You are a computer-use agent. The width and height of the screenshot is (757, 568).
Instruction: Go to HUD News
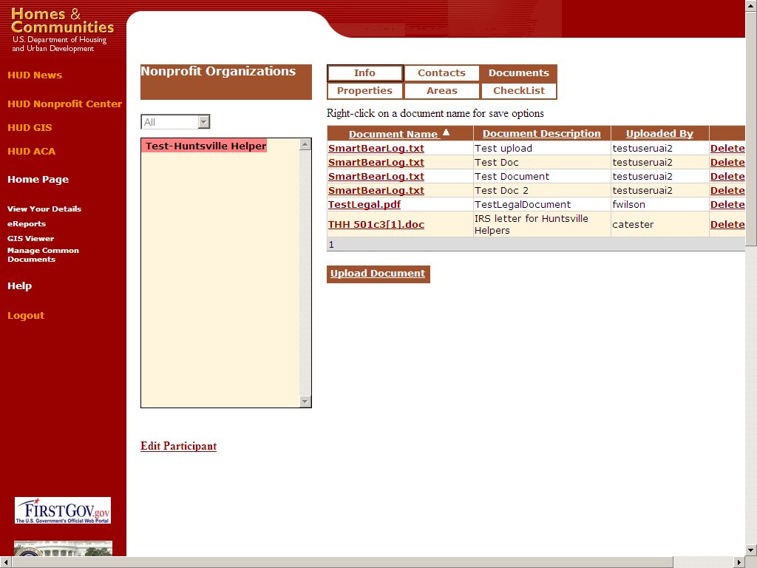[35, 75]
